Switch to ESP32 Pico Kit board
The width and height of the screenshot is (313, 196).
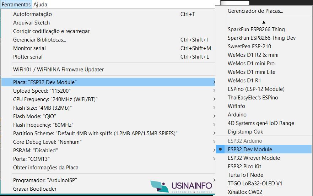click(x=264, y=167)
